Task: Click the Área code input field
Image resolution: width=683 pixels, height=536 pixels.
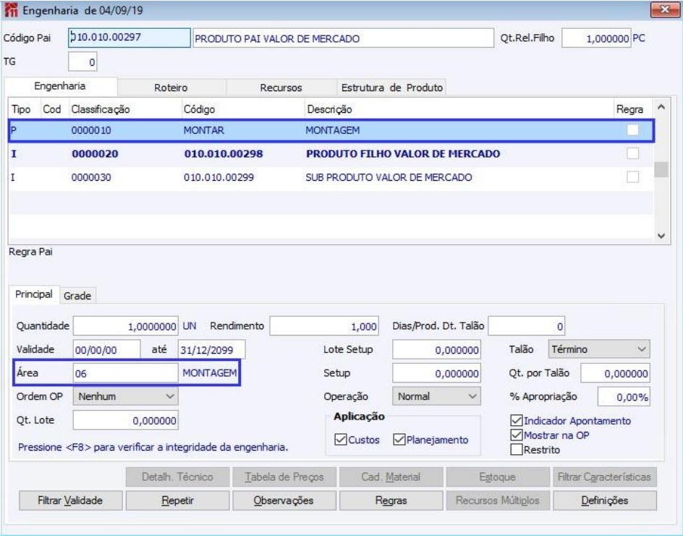Action: tap(124, 373)
